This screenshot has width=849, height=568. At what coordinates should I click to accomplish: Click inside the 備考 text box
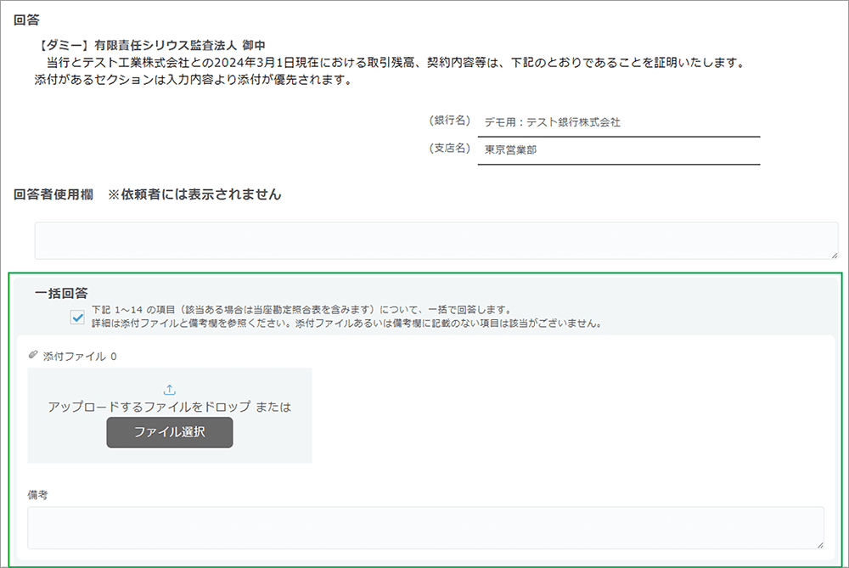coord(424,527)
